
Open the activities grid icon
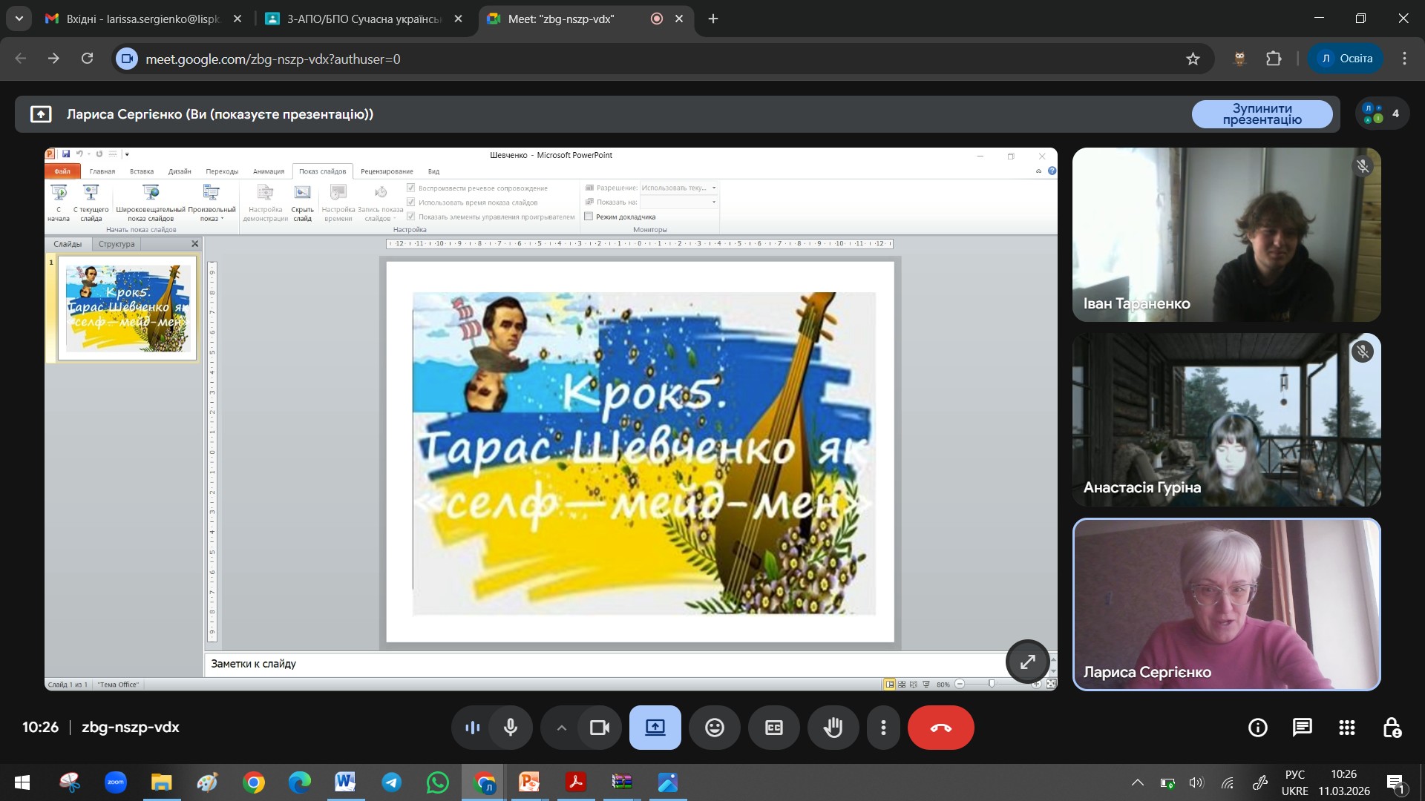(1346, 728)
